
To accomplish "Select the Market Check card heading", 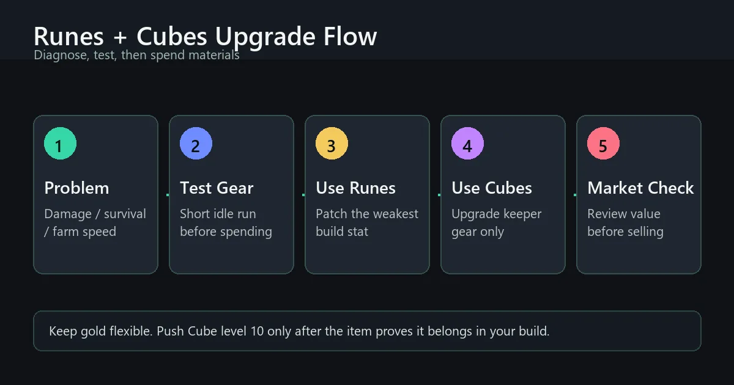I will coord(640,188).
